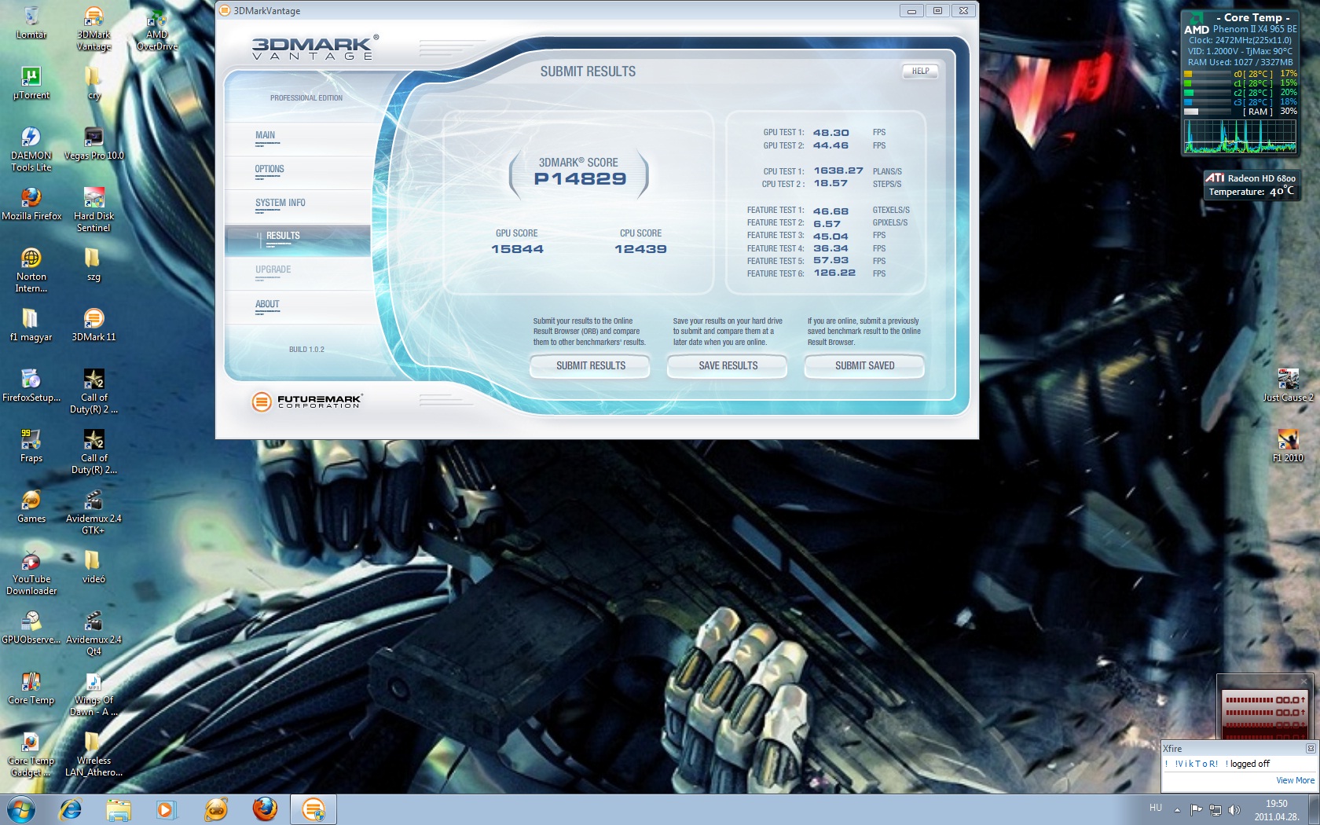Select the µTorrent desktop icon

(31, 83)
